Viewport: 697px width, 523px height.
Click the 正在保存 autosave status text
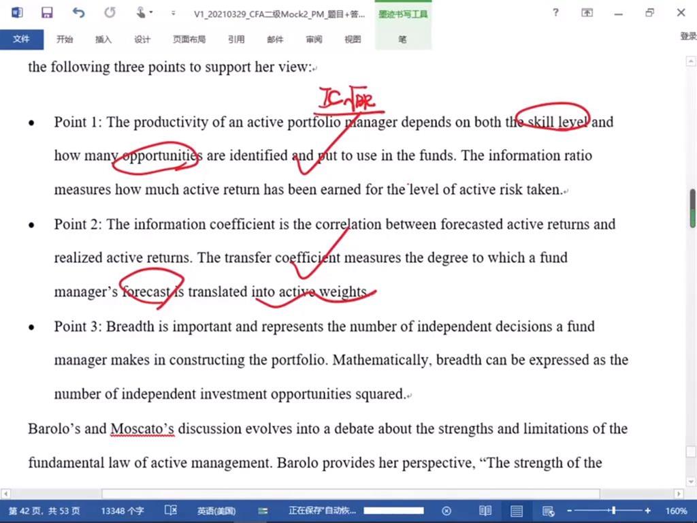tap(322, 511)
